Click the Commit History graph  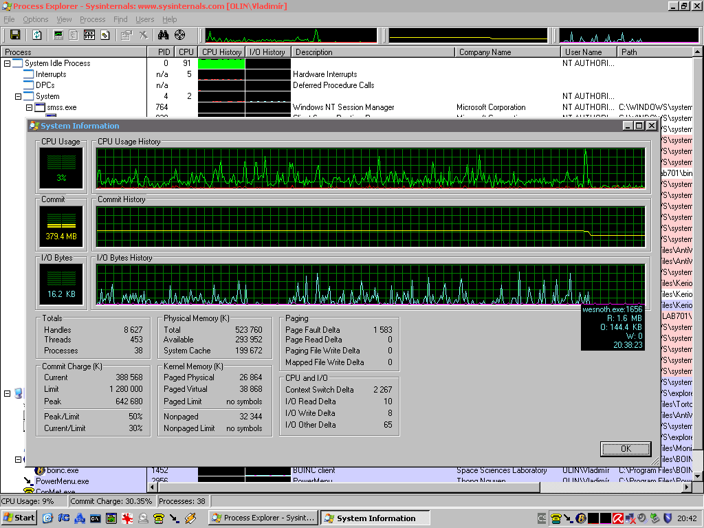371,227
